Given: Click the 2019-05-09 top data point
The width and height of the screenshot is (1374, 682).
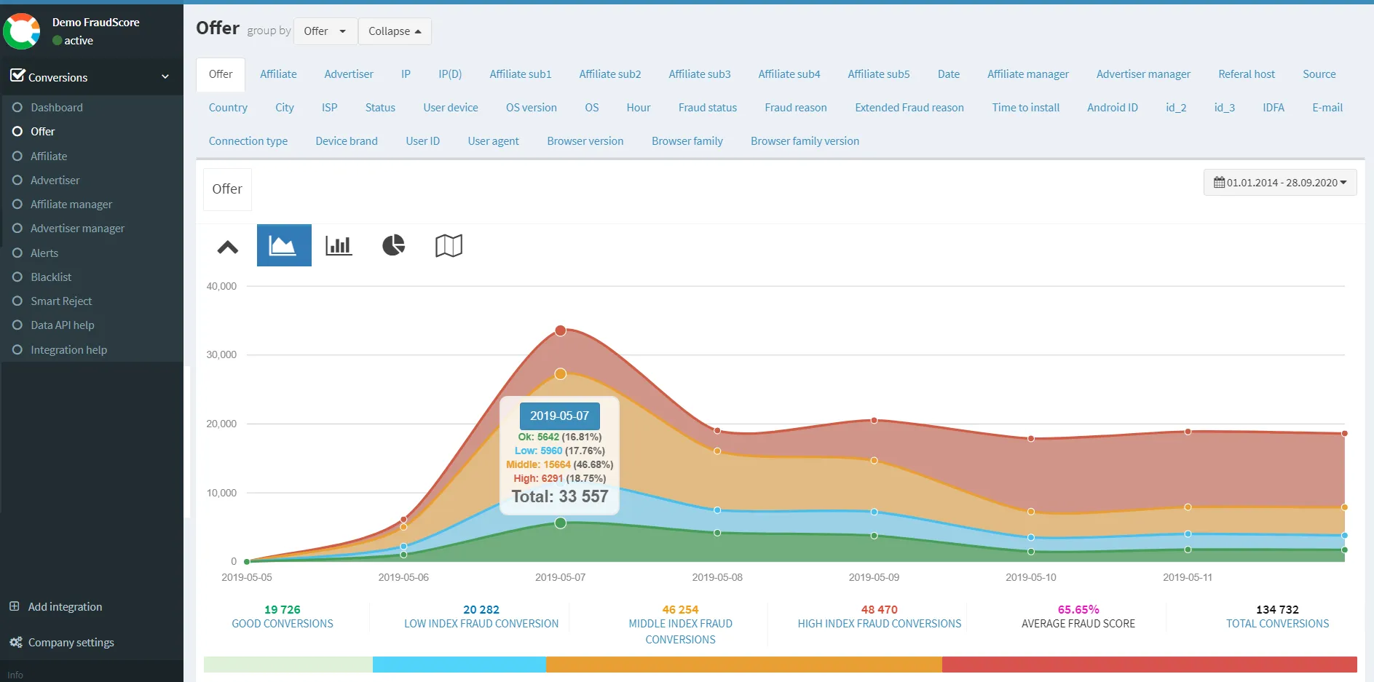Looking at the screenshot, I should (874, 420).
